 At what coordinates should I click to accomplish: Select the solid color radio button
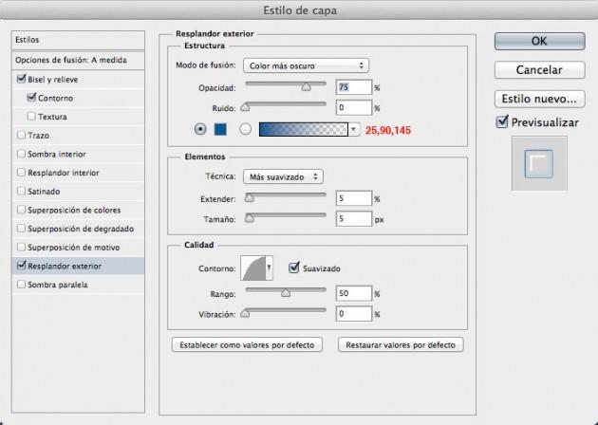pos(200,129)
